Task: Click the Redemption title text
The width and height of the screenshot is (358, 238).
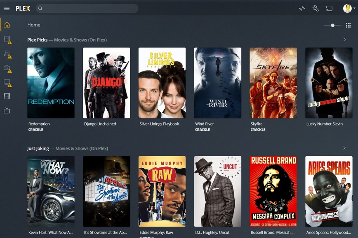Action: pos(39,124)
